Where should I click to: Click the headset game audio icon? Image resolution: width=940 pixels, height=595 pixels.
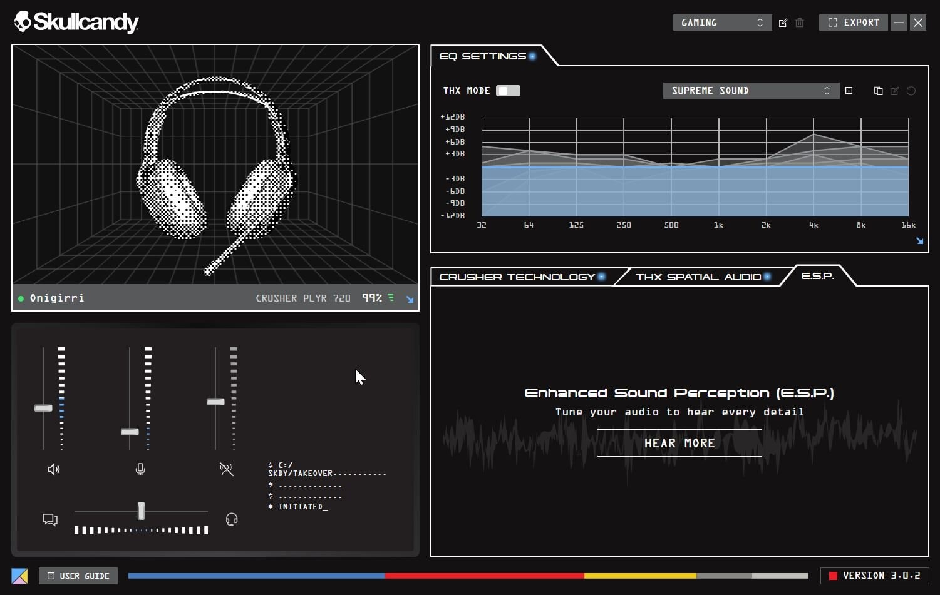(232, 519)
